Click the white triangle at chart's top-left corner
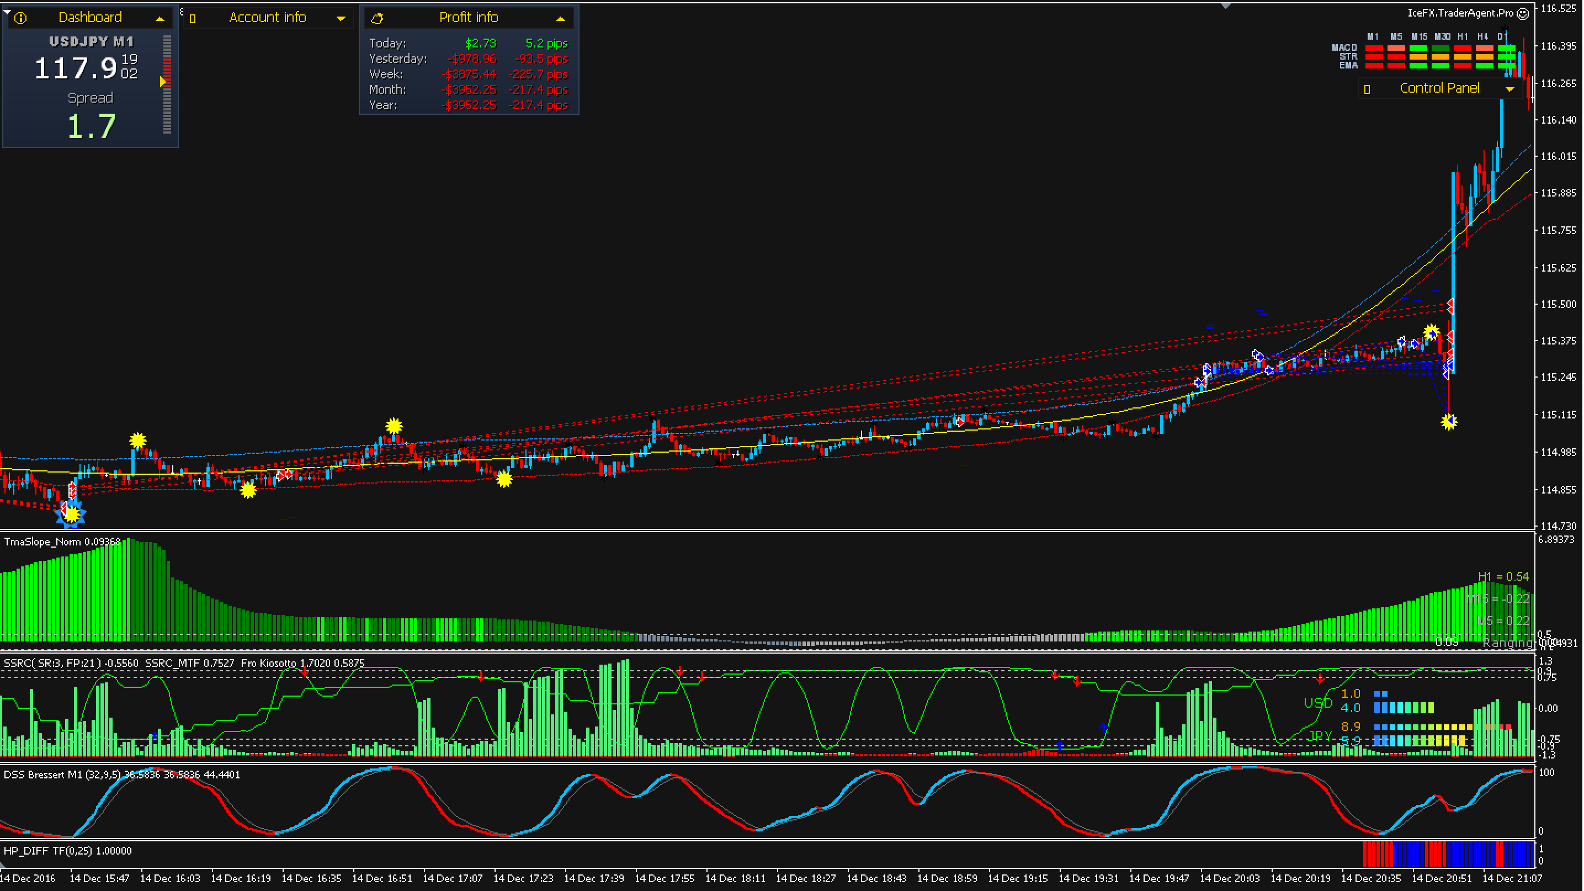 7,11
